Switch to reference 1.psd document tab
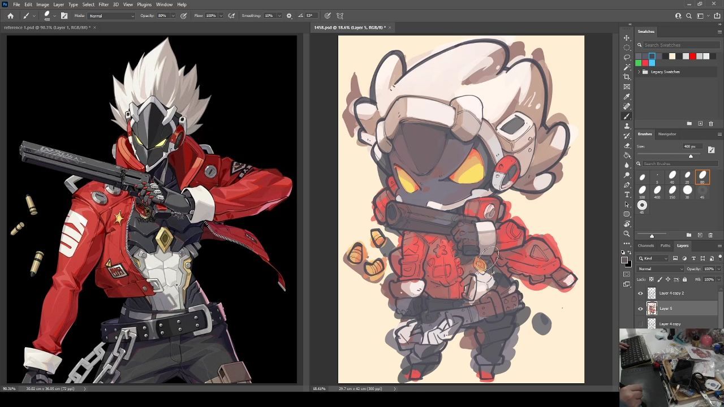724x407 pixels. 48,27
